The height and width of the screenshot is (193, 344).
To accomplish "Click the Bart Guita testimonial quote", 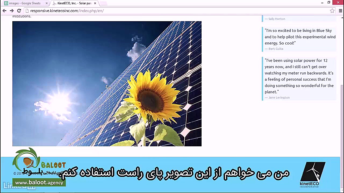I will click(300, 37).
